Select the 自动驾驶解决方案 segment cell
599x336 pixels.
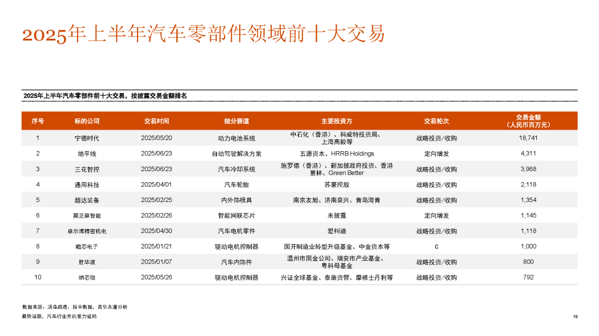(x=236, y=154)
